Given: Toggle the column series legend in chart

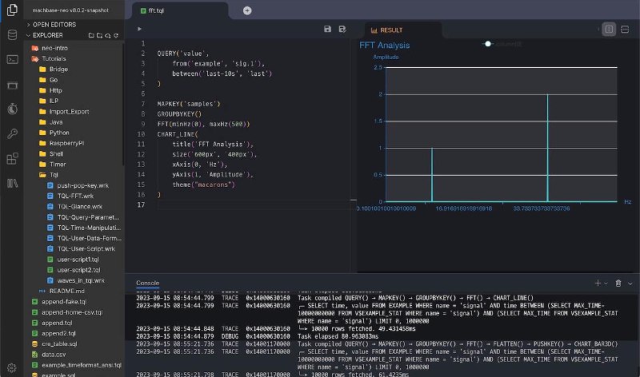Looking at the screenshot, I should click(502, 44).
